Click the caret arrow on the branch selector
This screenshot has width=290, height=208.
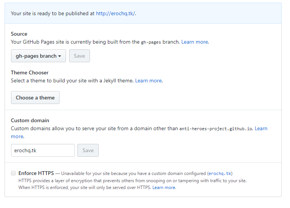click(60, 56)
